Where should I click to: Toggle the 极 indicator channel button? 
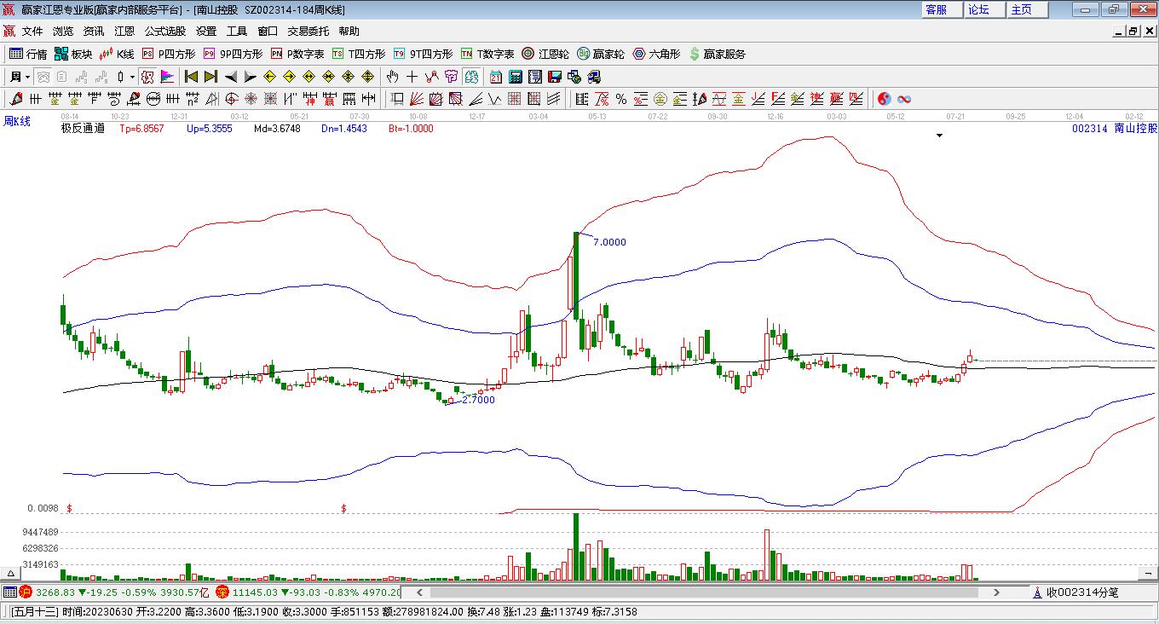tap(147, 77)
